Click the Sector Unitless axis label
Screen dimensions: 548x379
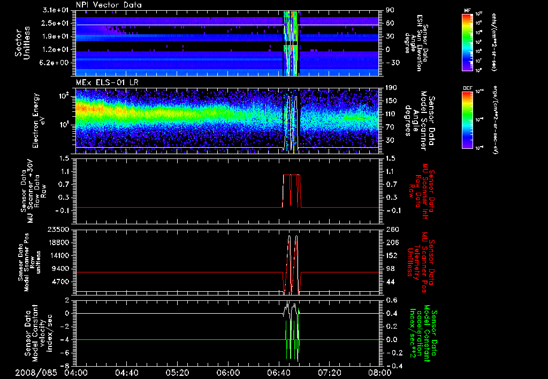tap(21, 43)
